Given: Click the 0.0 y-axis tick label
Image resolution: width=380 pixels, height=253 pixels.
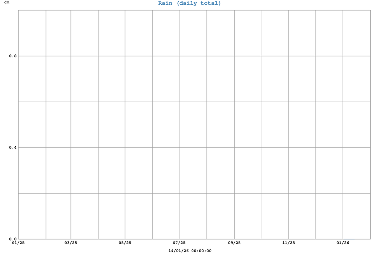Looking at the screenshot, I should pos(13,239).
